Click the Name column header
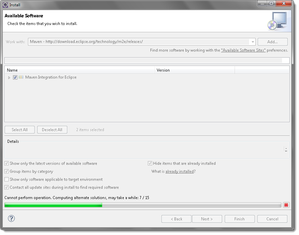This screenshot has height=235, width=299. pyautogui.click(x=80, y=70)
